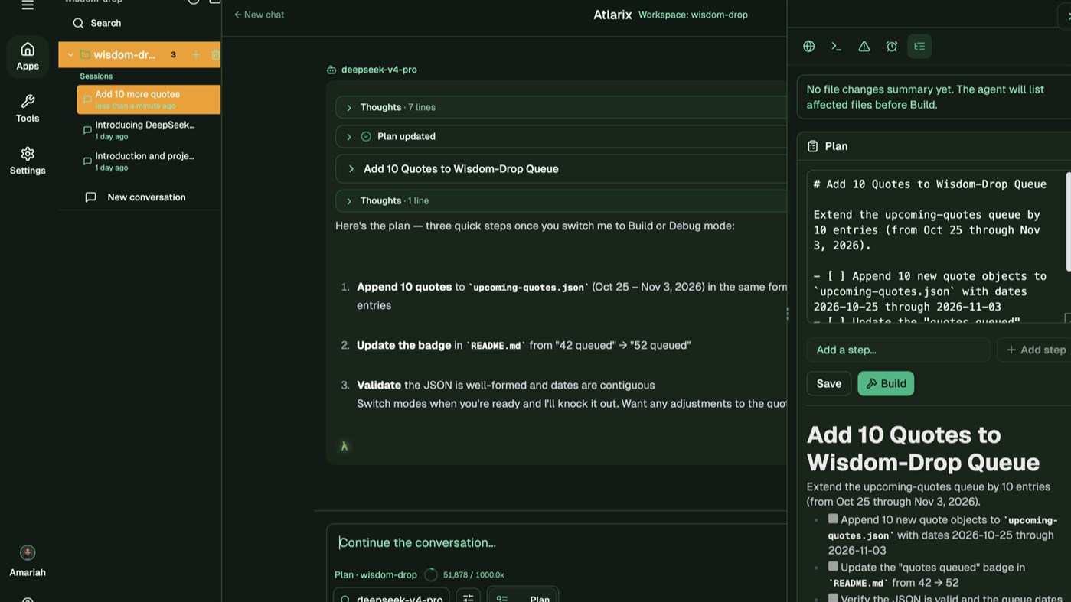Viewport: 1071px width, 602px height.
Task: Click the Save plan button
Action: (828, 383)
